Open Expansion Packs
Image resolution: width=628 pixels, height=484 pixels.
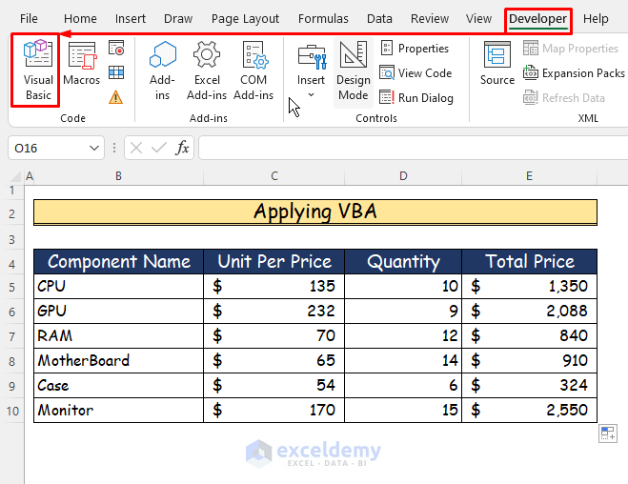coord(574,73)
